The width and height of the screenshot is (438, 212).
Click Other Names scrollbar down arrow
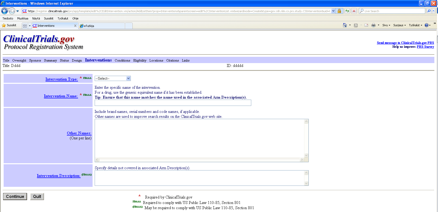[306, 155]
